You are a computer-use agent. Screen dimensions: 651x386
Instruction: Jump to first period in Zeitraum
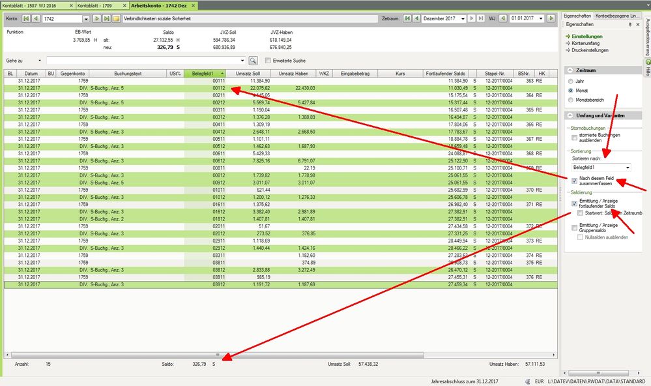coord(407,19)
